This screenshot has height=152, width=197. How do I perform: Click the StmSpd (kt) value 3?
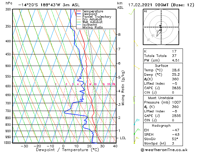click(x=173, y=143)
